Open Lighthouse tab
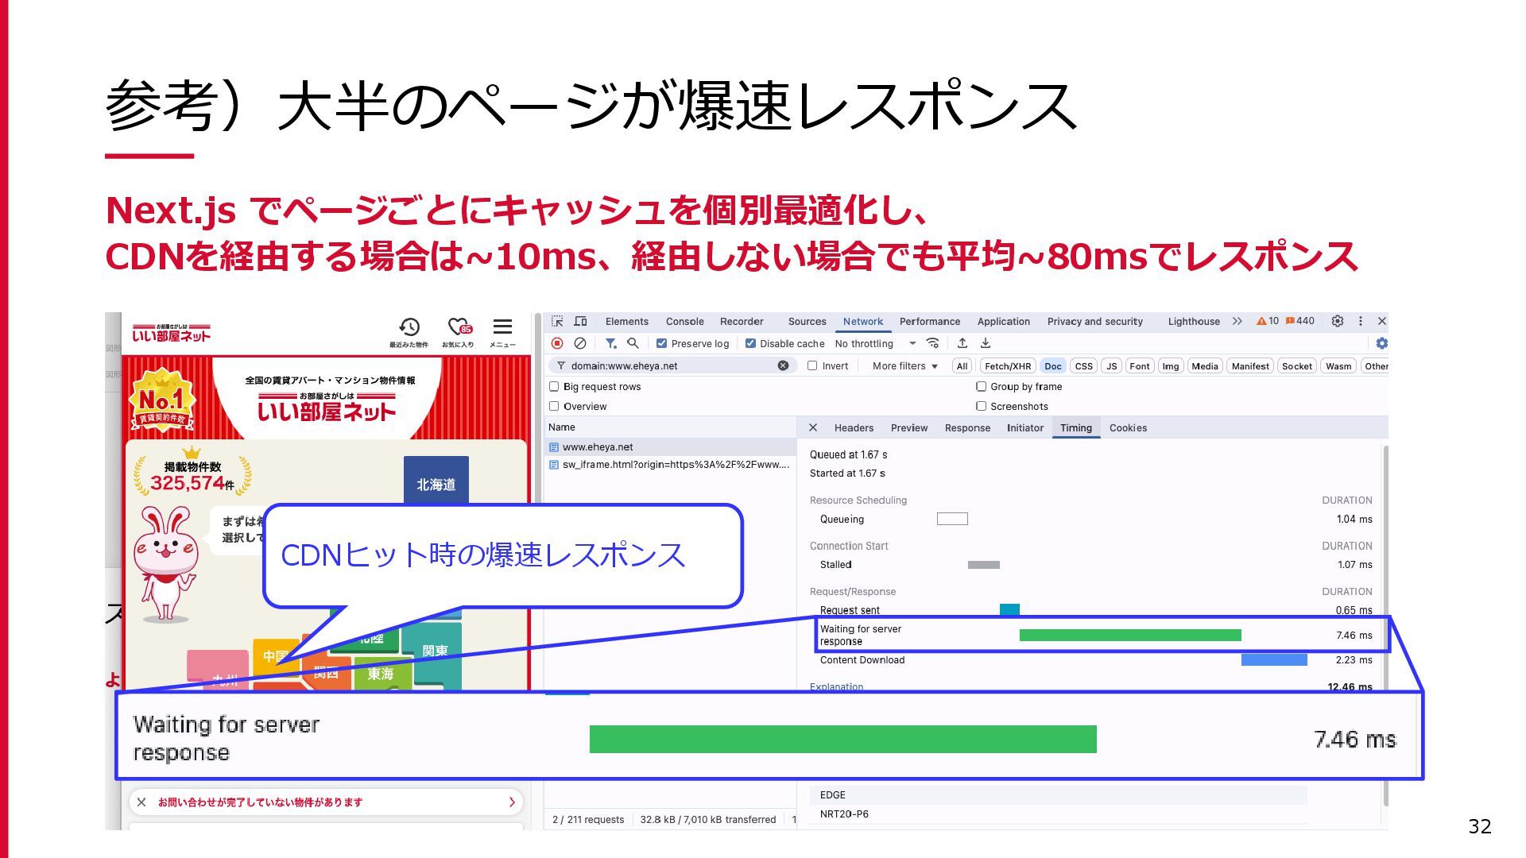This screenshot has width=1526, height=858. tap(1193, 321)
